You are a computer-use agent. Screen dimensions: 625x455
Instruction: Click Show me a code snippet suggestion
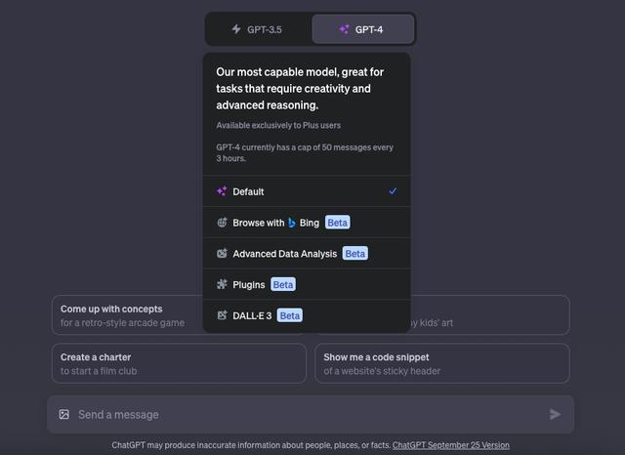pos(442,363)
